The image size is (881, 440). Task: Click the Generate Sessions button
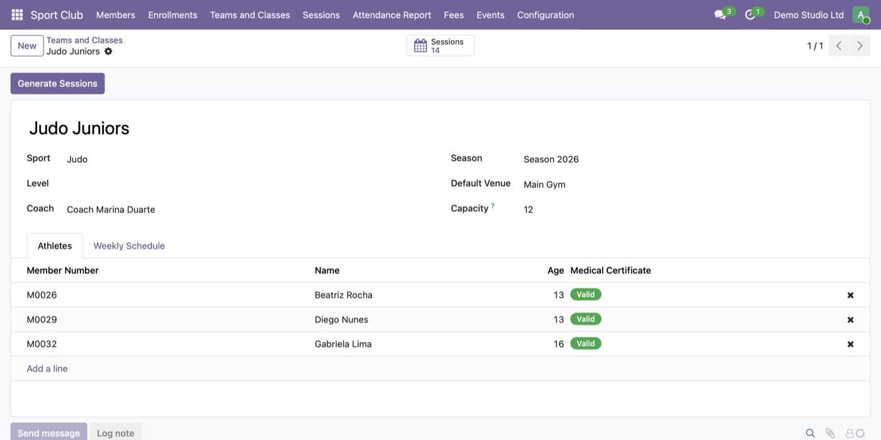pyautogui.click(x=57, y=84)
